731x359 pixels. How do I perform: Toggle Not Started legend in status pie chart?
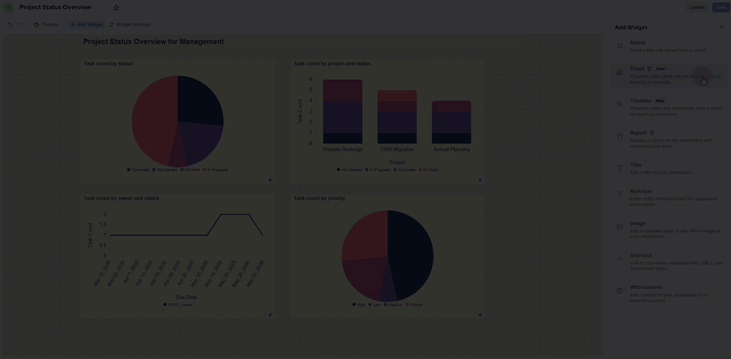coord(164,170)
